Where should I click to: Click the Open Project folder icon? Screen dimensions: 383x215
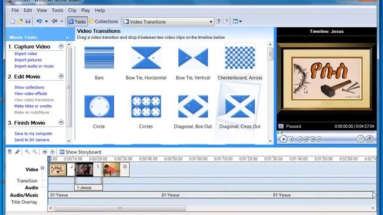[20, 21]
